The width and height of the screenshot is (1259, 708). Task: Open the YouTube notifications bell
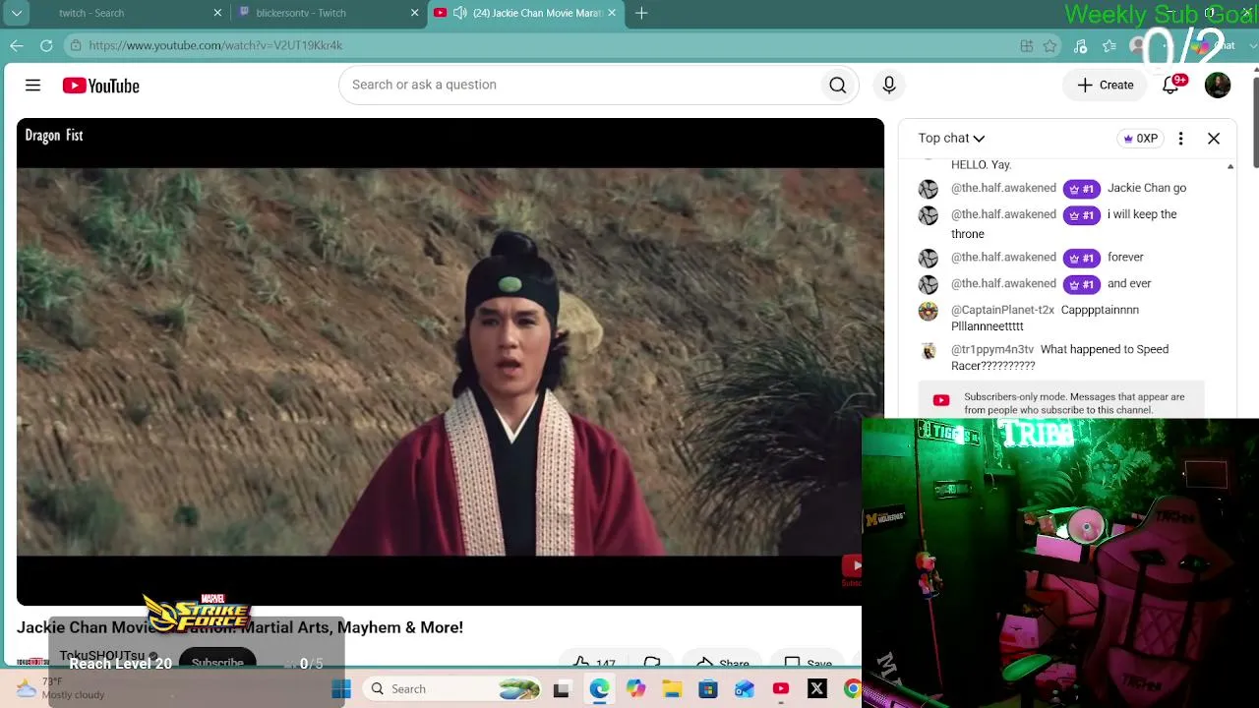[x=1170, y=86]
